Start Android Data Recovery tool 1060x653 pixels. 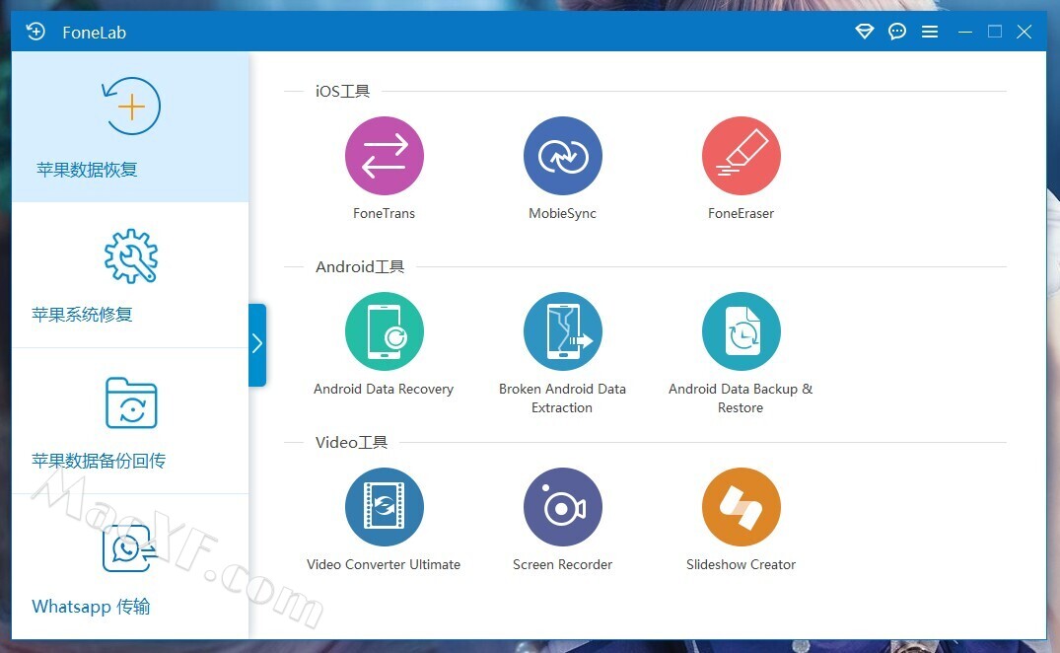tap(384, 331)
